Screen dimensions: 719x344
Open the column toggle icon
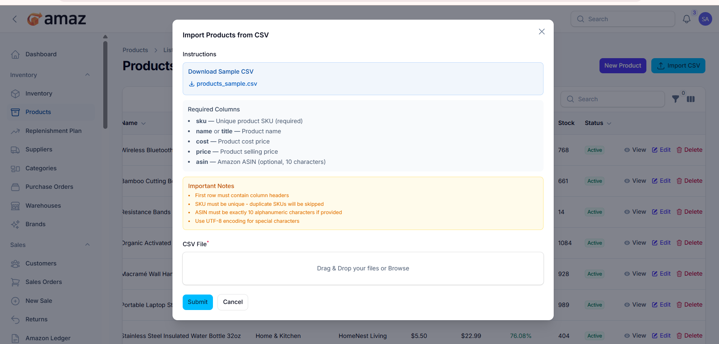[691, 99]
